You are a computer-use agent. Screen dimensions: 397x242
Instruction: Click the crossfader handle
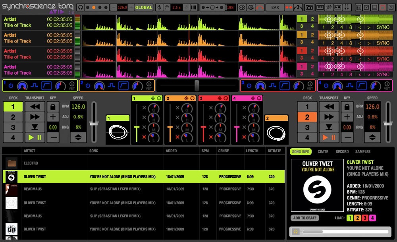[197, 85]
